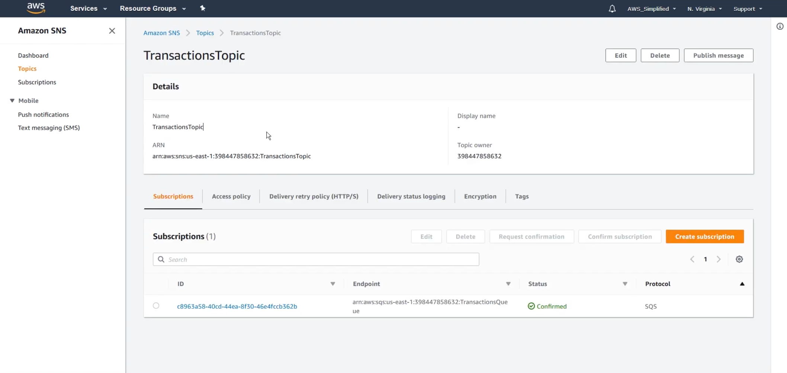Click Edit topic button
Viewport: 787px width, 373px height.
coord(621,55)
